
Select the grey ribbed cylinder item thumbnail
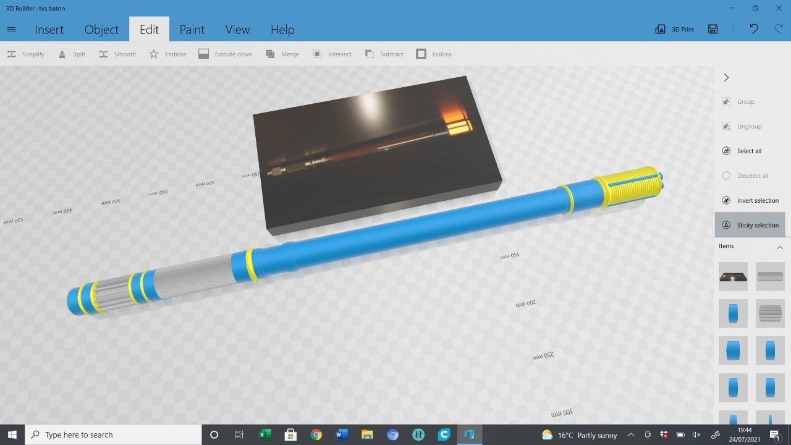click(770, 313)
